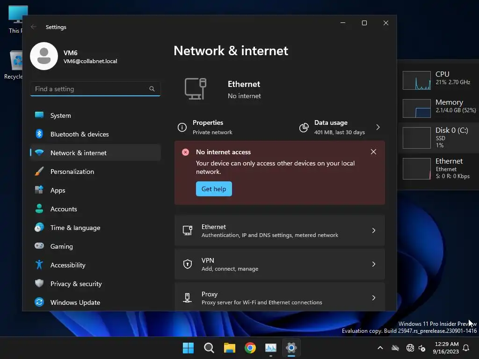479x359 pixels.
Task: Click the Personalization paintbrush icon
Action: [39, 171]
